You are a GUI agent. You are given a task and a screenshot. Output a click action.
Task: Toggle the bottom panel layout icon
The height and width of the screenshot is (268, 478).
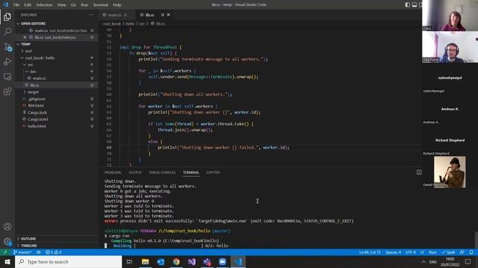[x=415, y=4]
